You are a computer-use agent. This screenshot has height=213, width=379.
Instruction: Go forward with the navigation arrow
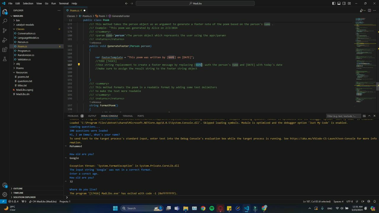(131, 4)
